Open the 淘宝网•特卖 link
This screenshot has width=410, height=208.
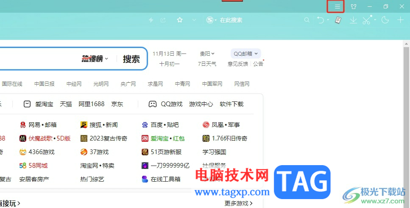[x=97, y=166]
